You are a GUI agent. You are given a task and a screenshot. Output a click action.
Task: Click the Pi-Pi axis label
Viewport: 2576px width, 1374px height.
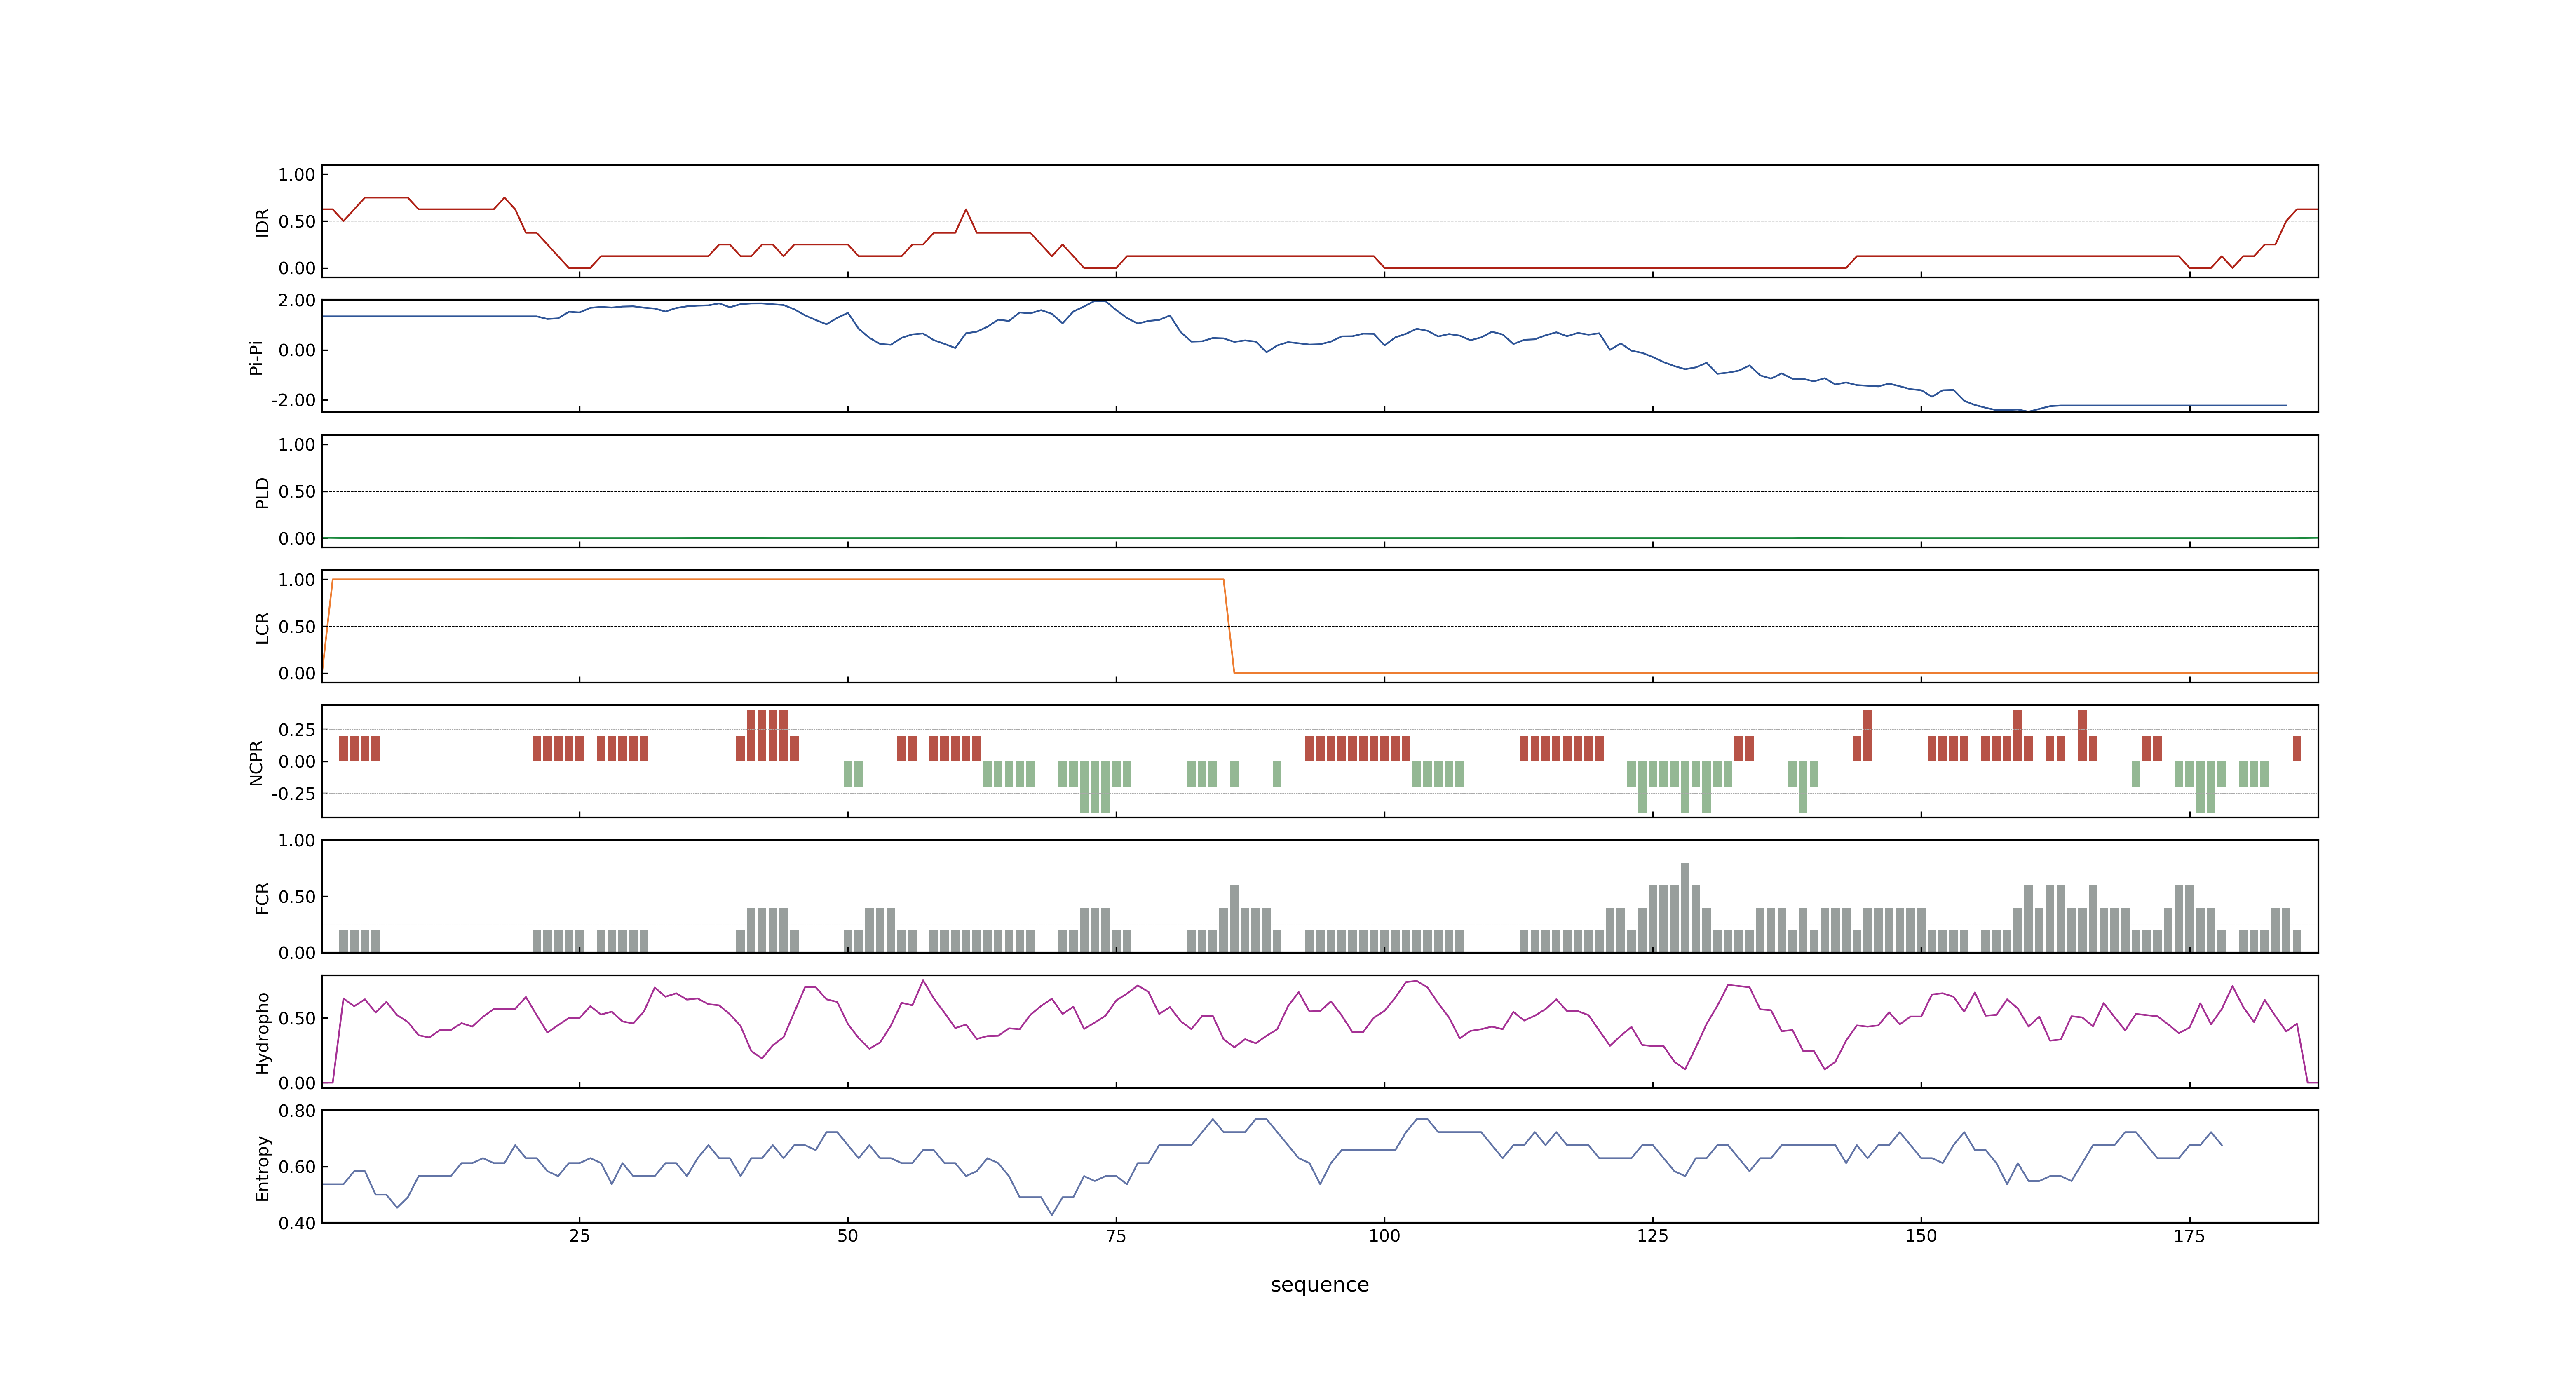point(256,357)
